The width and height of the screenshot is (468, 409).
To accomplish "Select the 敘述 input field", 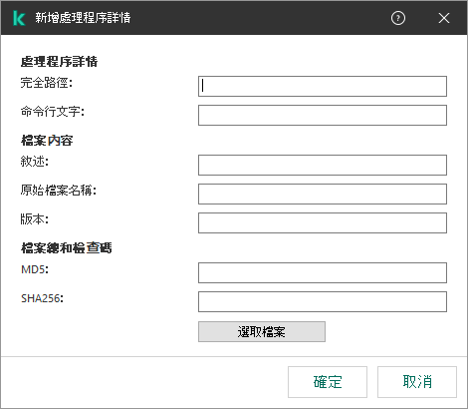I will pyautogui.click(x=323, y=165).
